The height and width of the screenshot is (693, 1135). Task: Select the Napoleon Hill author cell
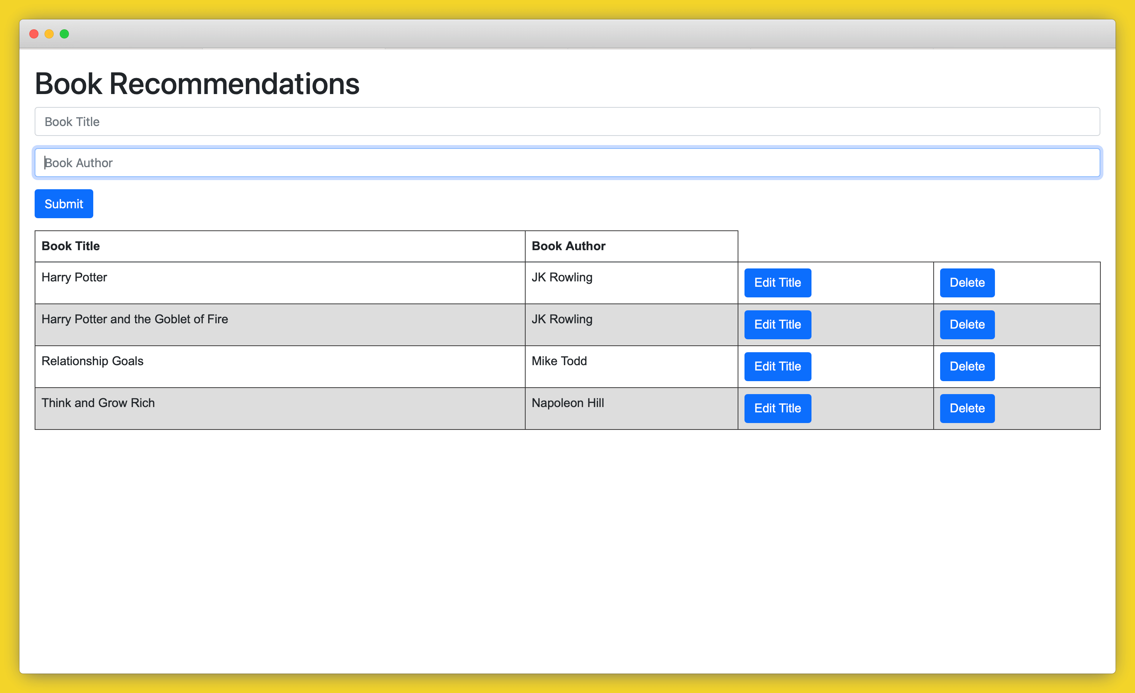[567, 403]
